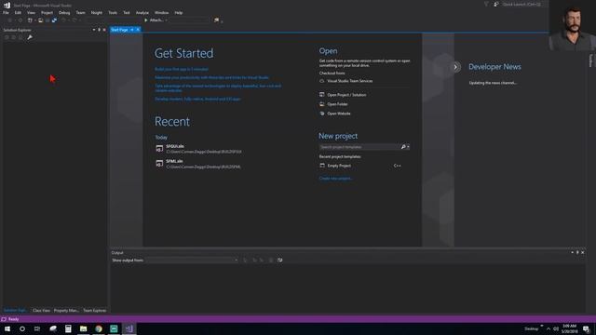
Task: Click the Create new project link
Action: [x=335, y=179]
